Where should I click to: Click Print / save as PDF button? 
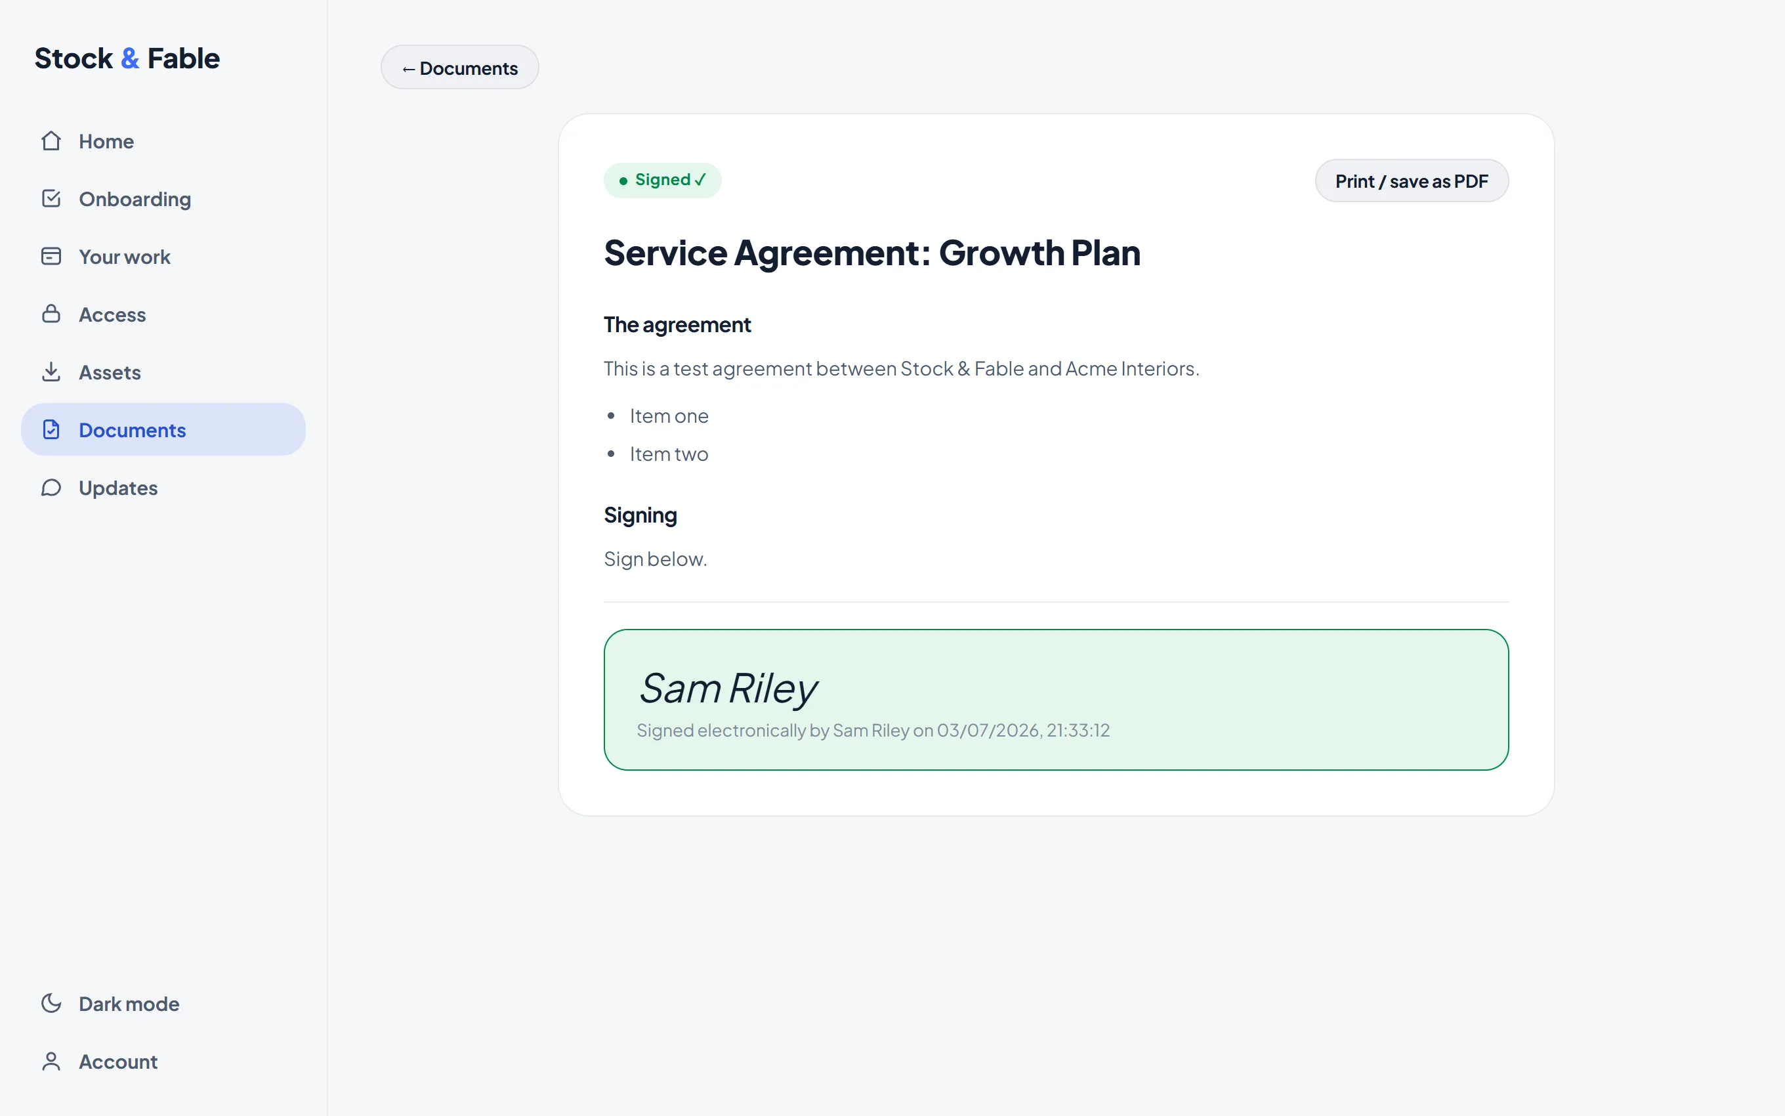coord(1411,181)
